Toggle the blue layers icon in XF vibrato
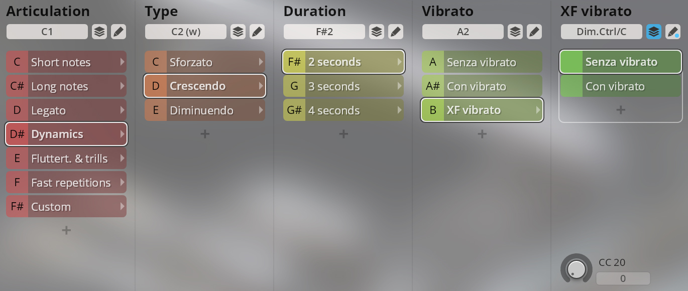 654,32
